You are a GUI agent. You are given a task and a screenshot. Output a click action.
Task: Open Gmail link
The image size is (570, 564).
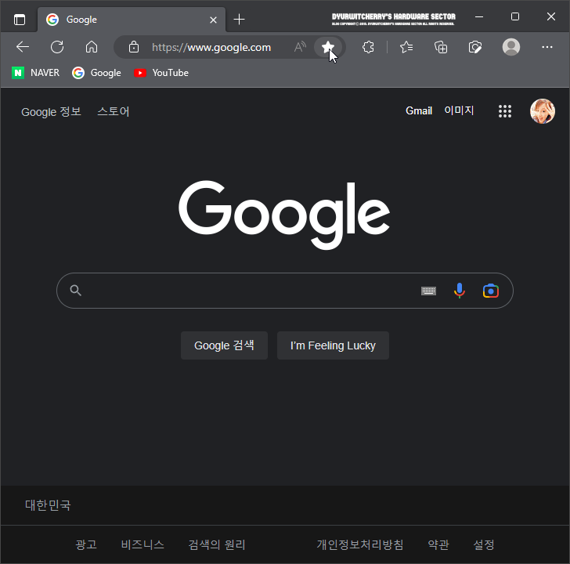[419, 111]
